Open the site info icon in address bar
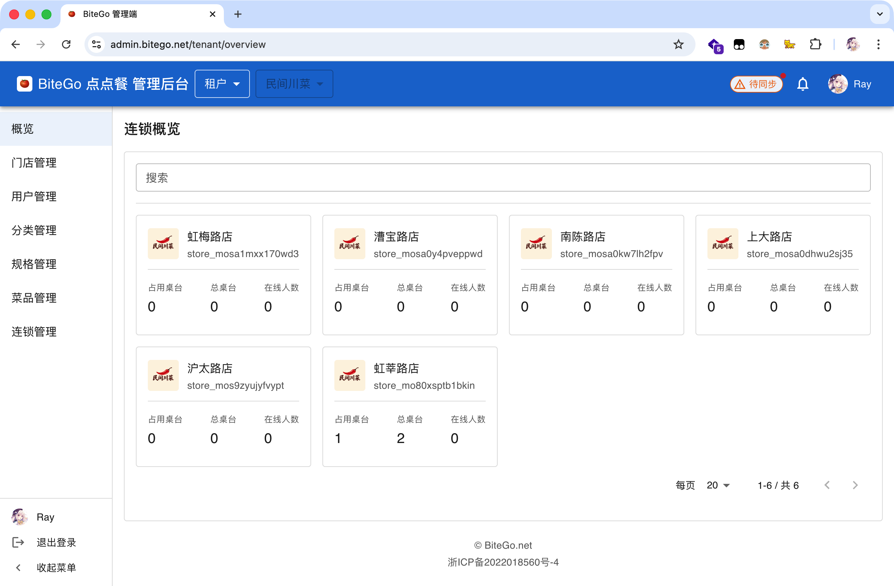 coord(96,44)
